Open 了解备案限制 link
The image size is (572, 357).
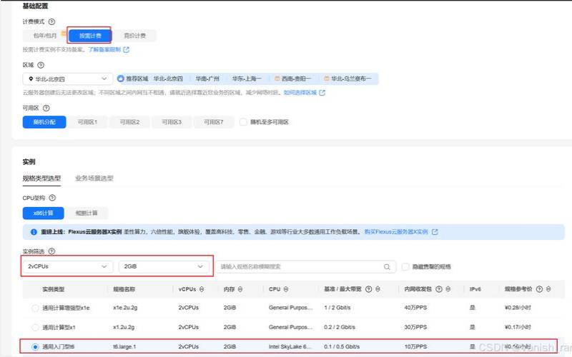pyautogui.click(x=104, y=49)
